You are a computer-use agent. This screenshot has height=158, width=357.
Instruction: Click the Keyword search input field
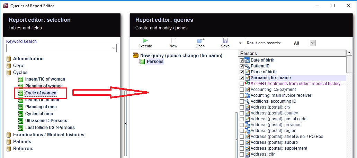pos(59,48)
